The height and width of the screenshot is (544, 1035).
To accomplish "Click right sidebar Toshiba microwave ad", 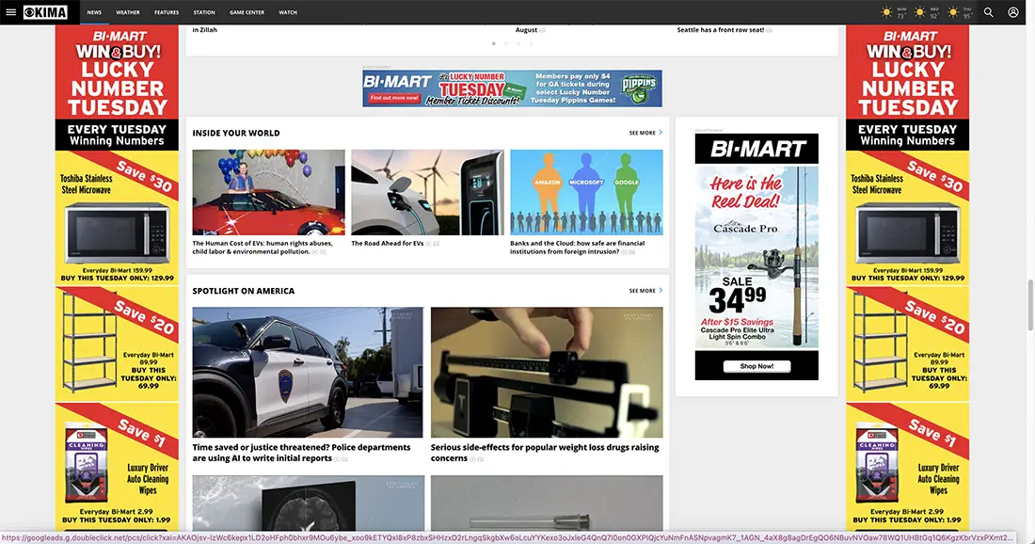I will point(908,217).
